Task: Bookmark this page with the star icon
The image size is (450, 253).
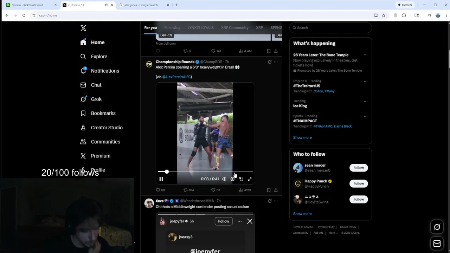Action: [384, 15]
